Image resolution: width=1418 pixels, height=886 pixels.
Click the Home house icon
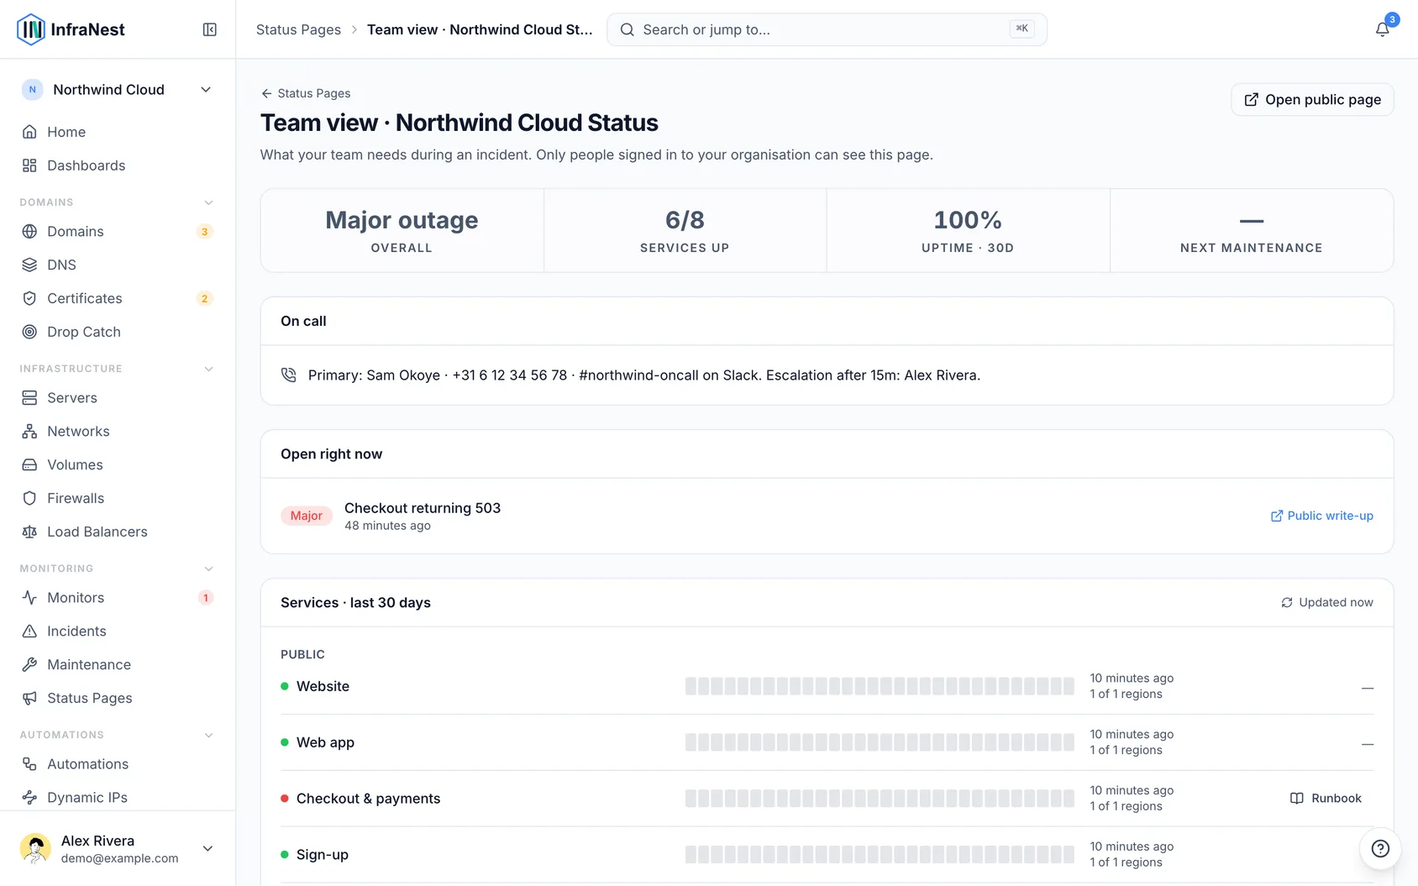(x=29, y=132)
